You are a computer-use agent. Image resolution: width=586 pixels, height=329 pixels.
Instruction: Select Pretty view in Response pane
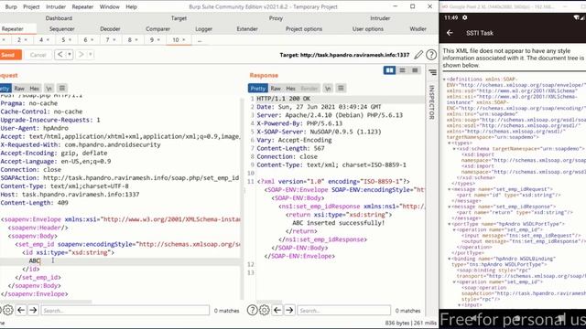258,89
